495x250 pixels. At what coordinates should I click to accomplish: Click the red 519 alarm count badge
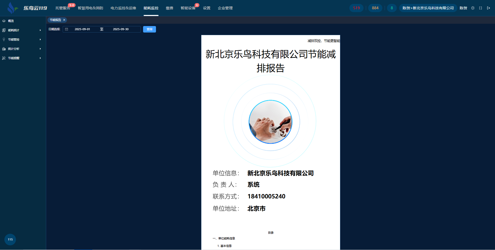pos(356,8)
